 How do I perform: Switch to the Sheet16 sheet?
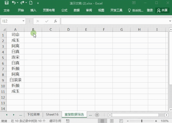click(52, 114)
